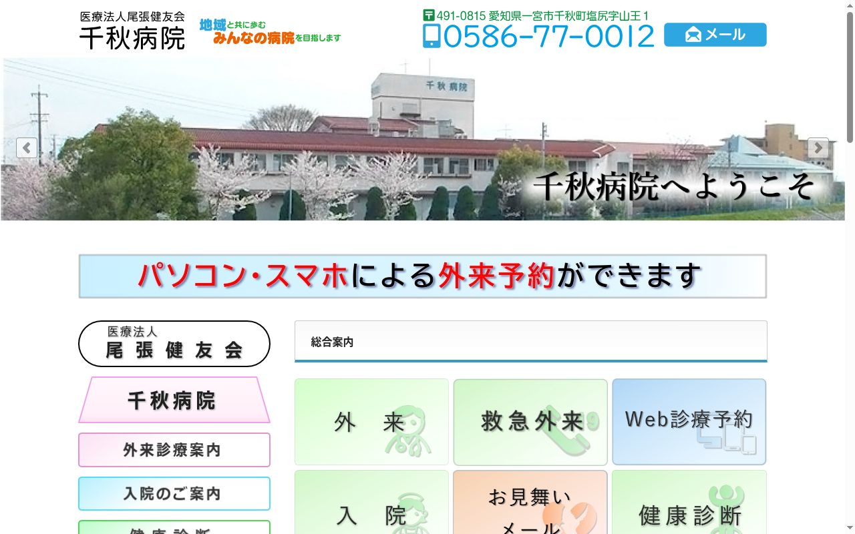Open 入院のご案内 in the sidebar

click(x=174, y=494)
